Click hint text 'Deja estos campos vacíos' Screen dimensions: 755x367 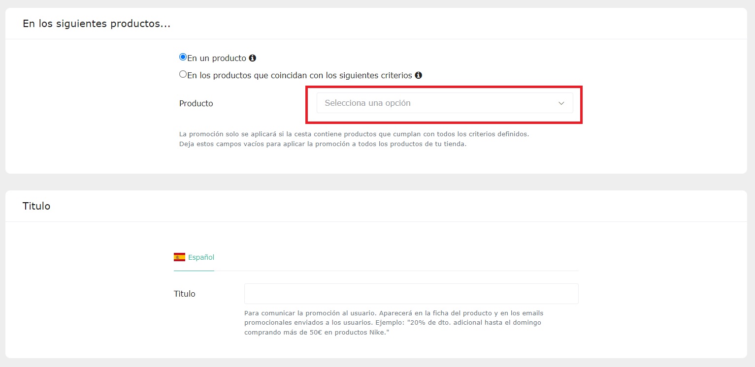pyautogui.click(x=323, y=144)
